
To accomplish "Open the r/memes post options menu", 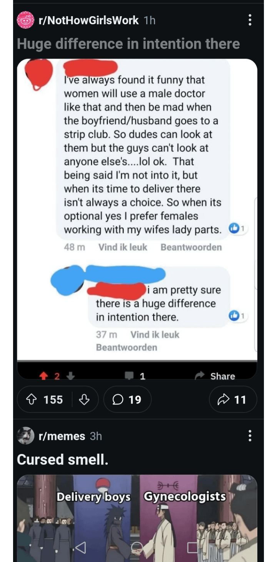I will coord(250,436).
